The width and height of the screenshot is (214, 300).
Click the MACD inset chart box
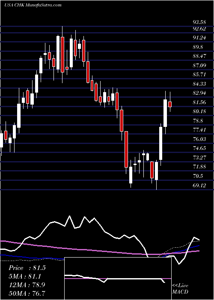click(x=118, y=279)
